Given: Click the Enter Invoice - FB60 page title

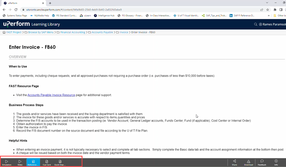Looking at the screenshot, I should click(32, 47).
